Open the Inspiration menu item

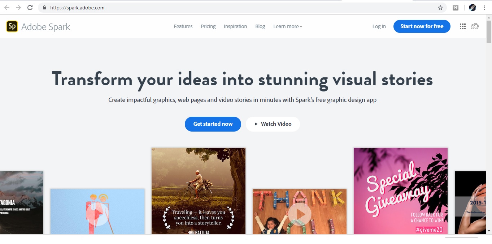point(235,26)
